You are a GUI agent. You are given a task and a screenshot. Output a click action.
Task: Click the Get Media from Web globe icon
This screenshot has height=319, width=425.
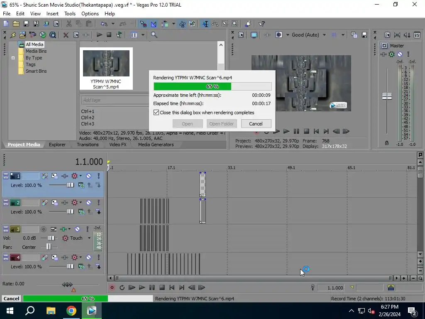coord(43,35)
